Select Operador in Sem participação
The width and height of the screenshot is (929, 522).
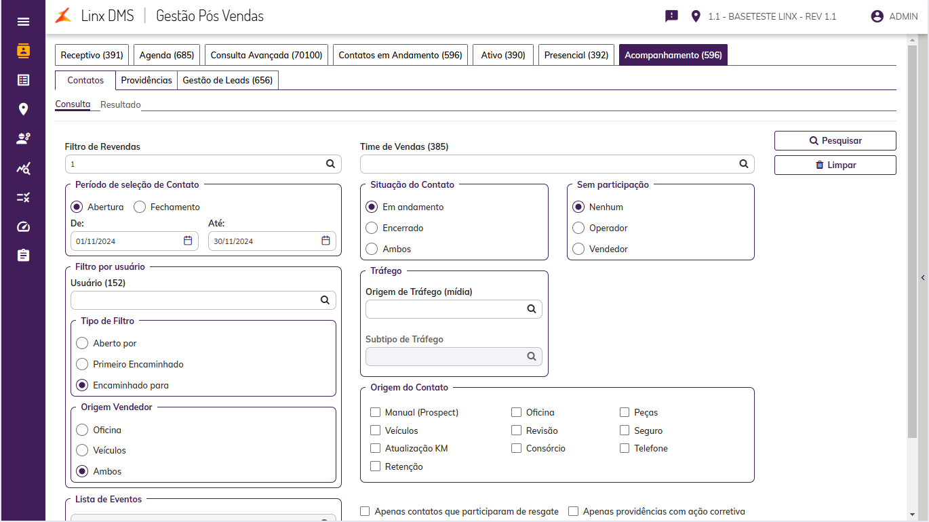pos(578,228)
